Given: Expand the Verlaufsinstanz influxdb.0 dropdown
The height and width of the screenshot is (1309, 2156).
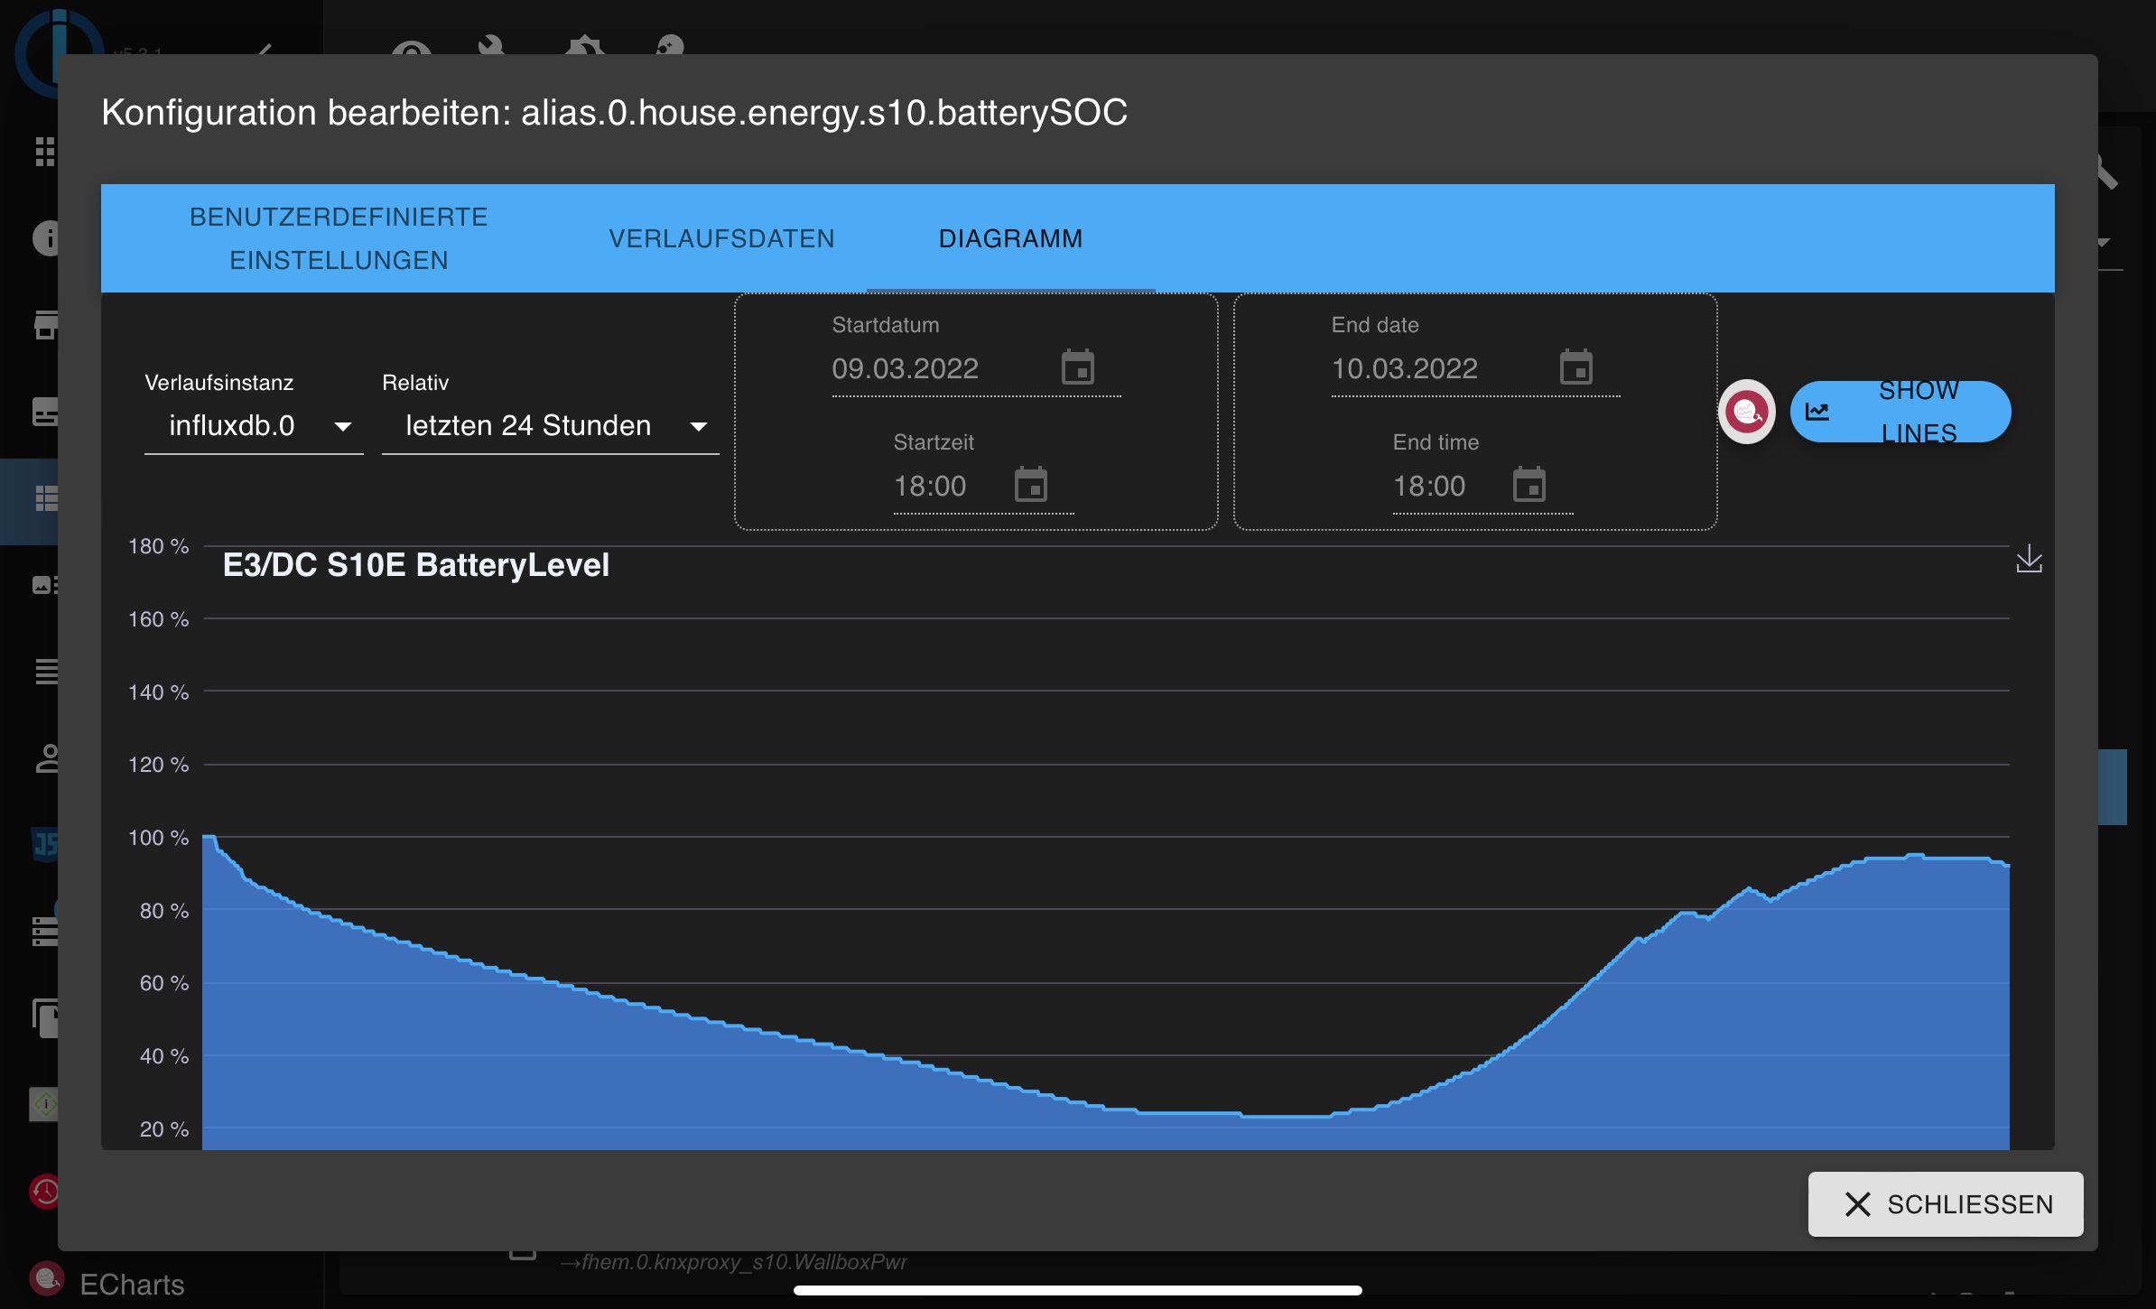Looking at the screenshot, I should tap(254, 426).
